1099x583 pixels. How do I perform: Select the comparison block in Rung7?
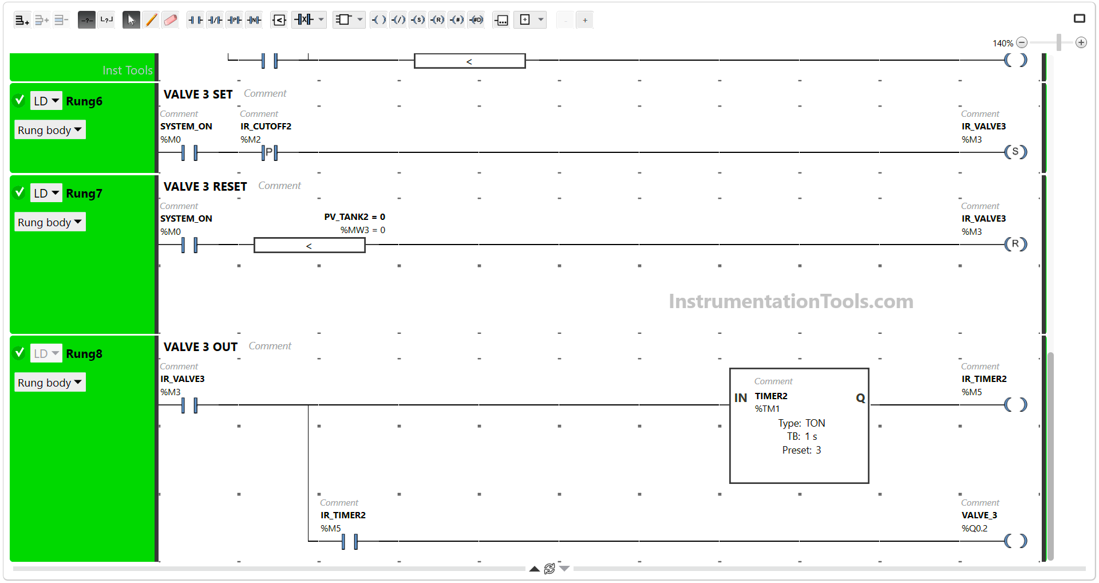click(x=310, y=246)
